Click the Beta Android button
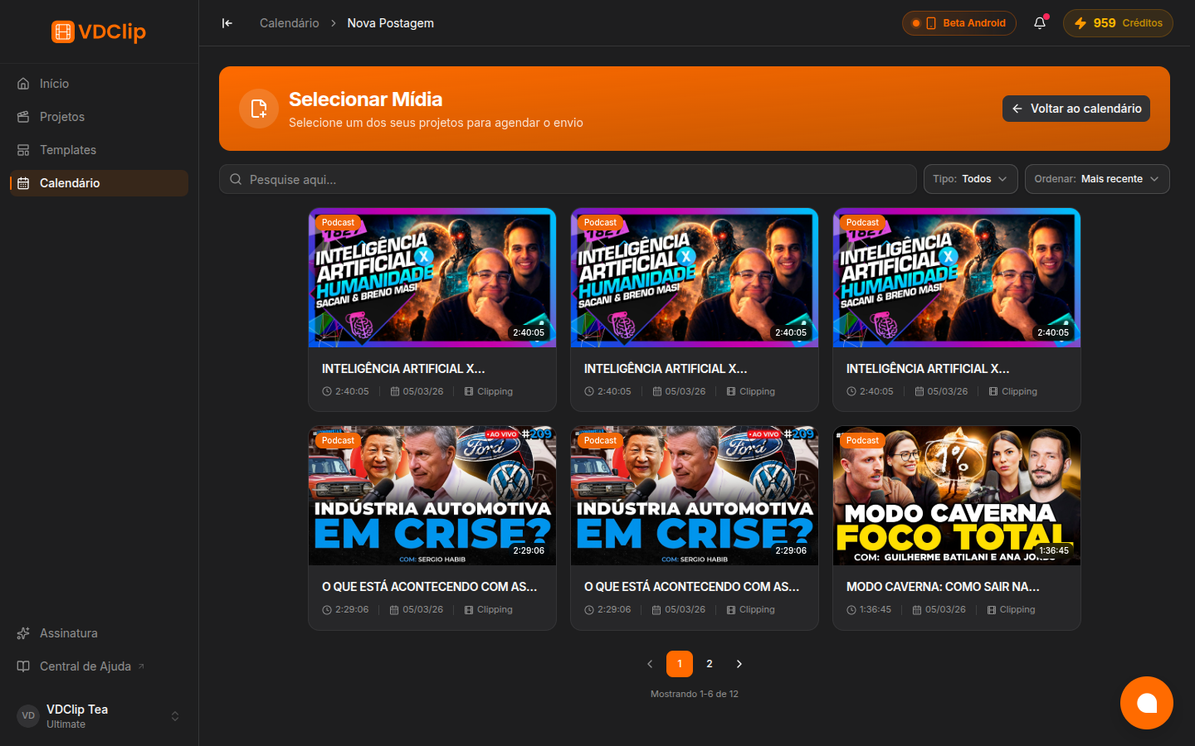Viewport: 1195px width, 746px height. pos(959,23)
